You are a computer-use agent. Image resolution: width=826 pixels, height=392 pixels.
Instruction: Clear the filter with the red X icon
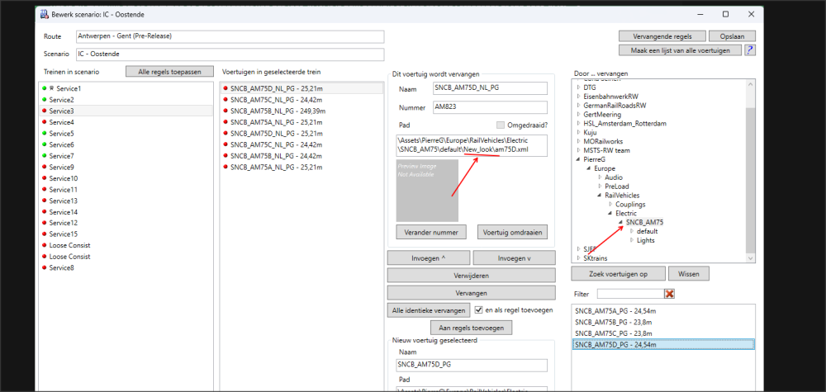coord(670,294)
